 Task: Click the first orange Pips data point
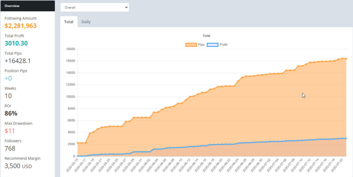pos(78,143)
